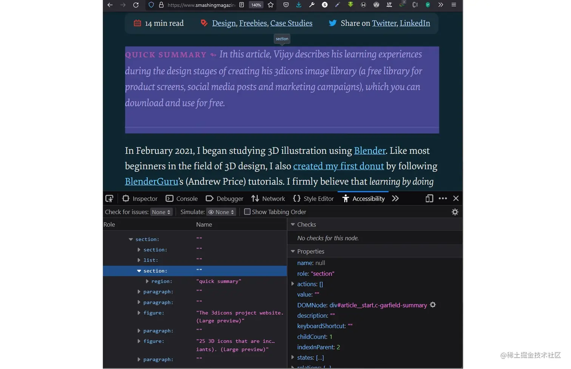Image resolution: width=571 pixels, height=369 pixels.
Task: Toggle responsive design mode icon
Action: click(429, 199)
